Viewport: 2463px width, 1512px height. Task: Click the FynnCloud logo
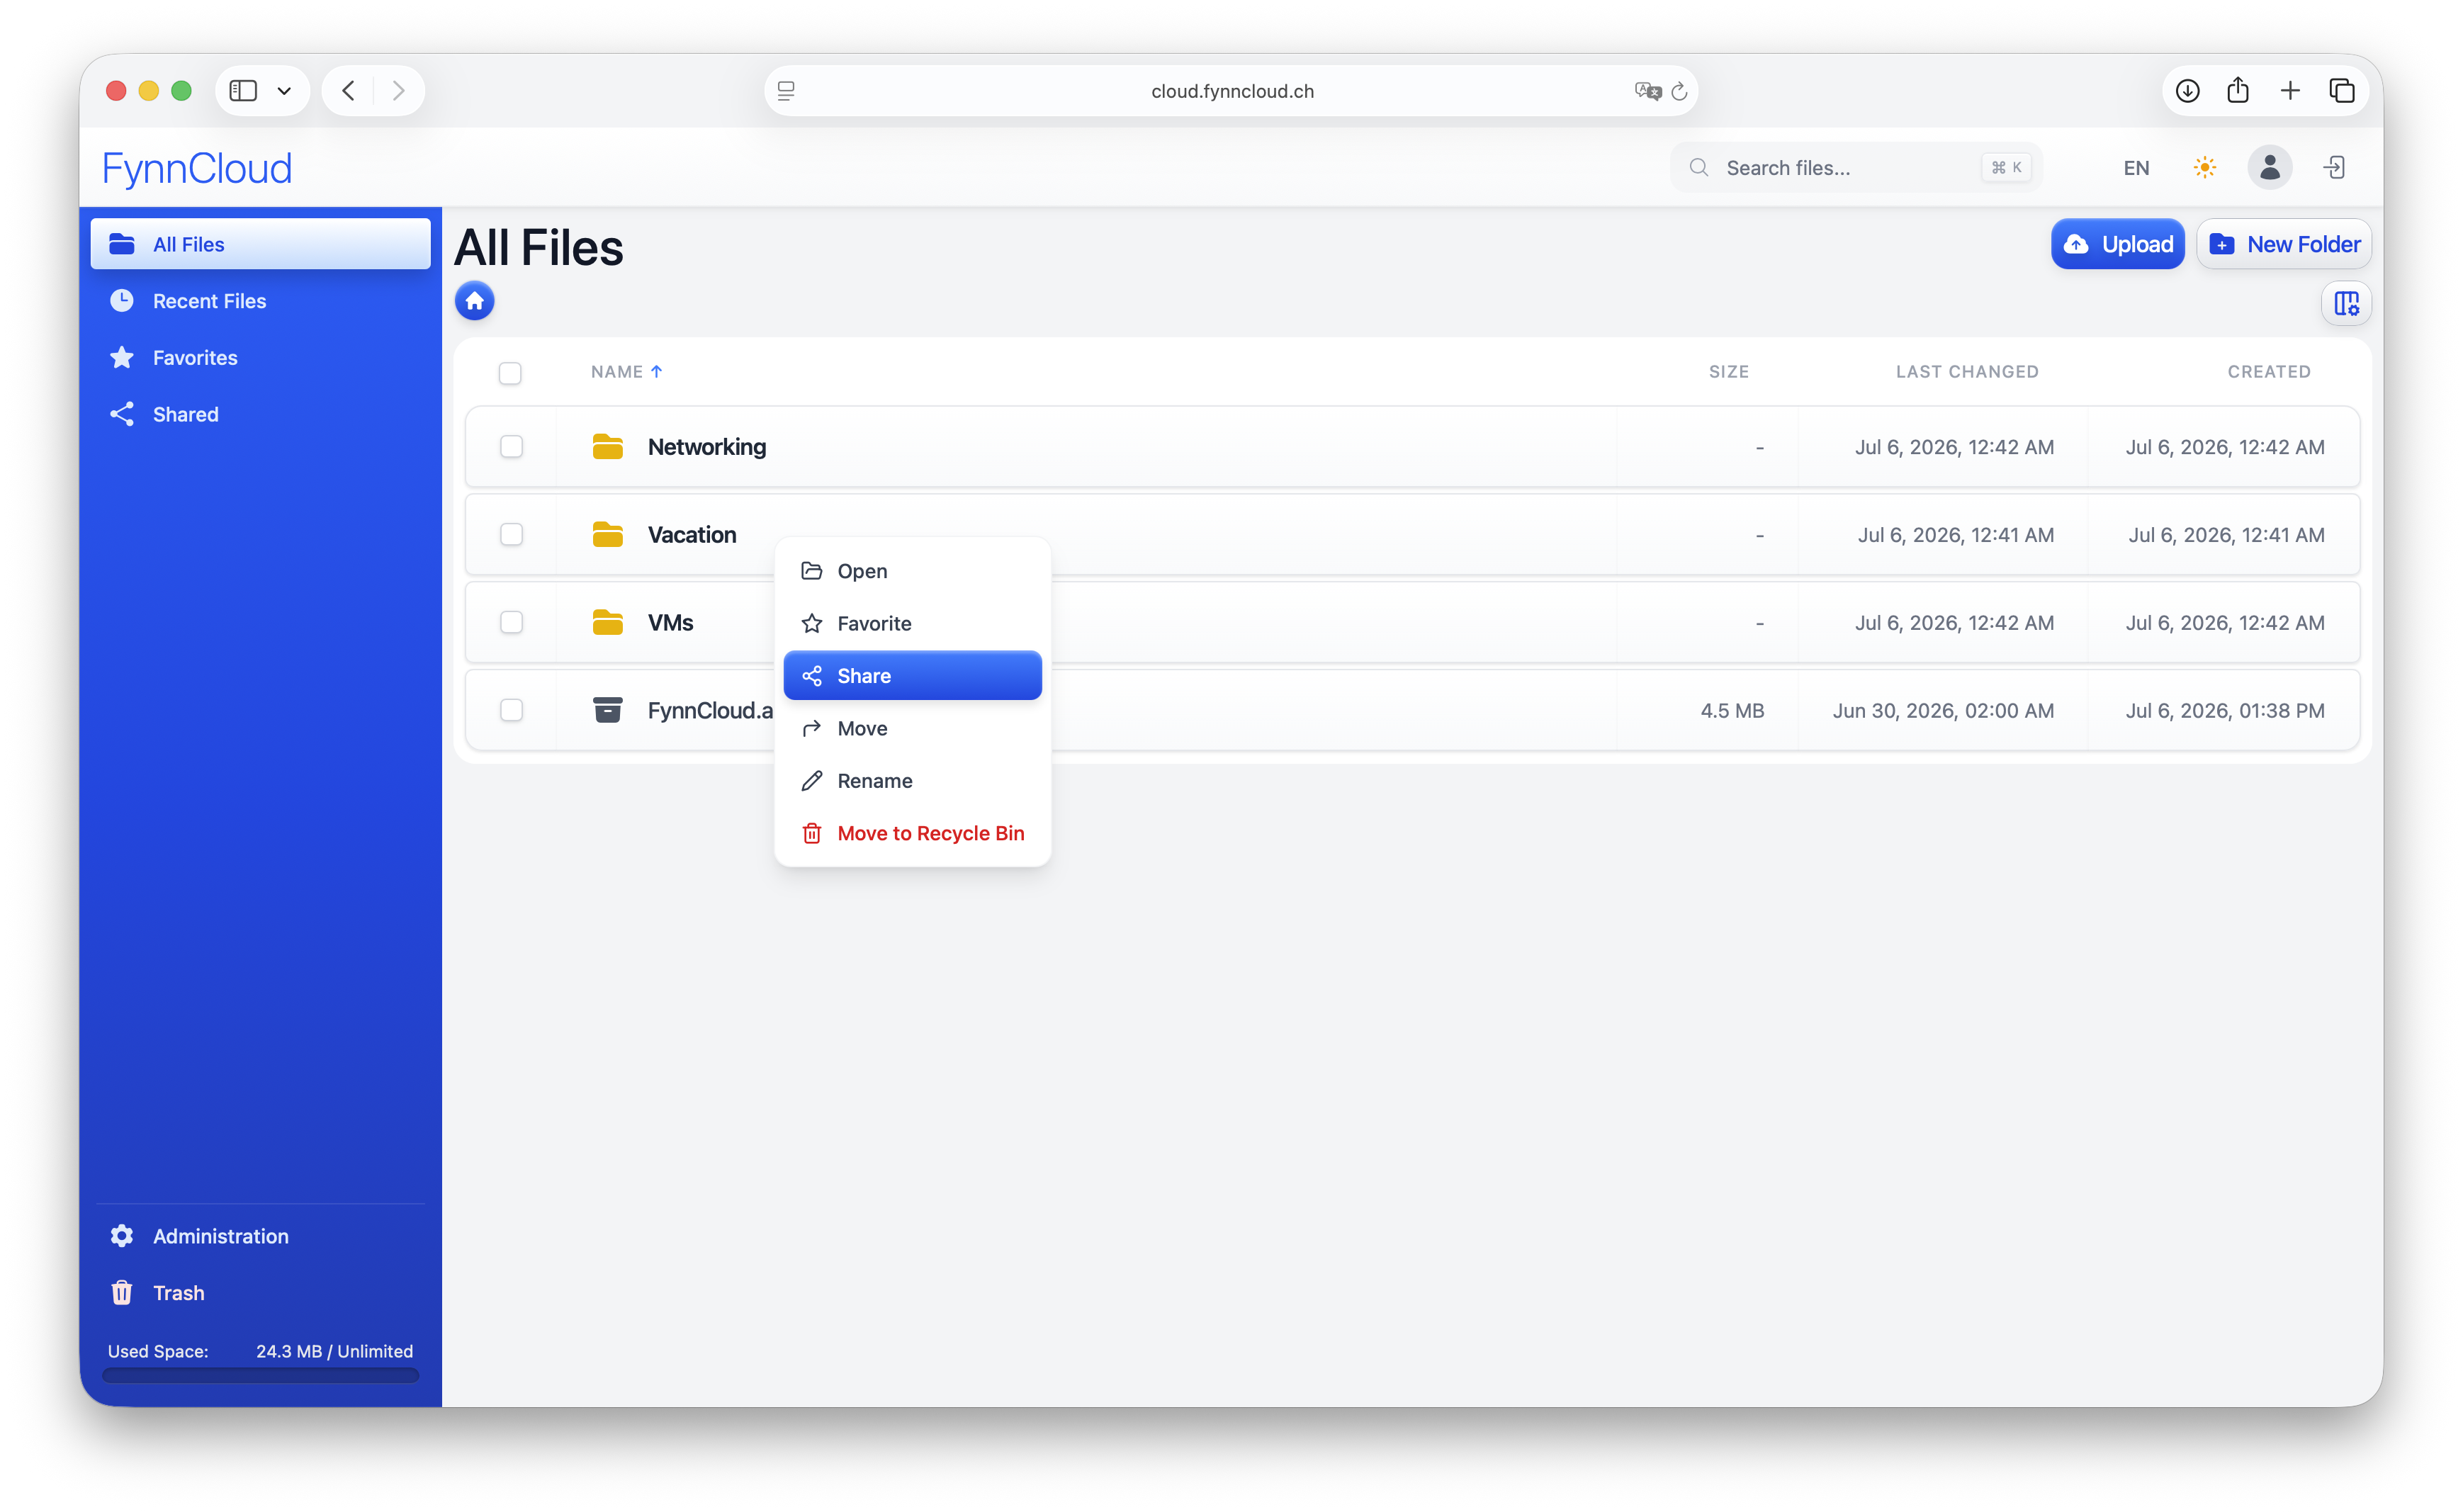point(197,168)
